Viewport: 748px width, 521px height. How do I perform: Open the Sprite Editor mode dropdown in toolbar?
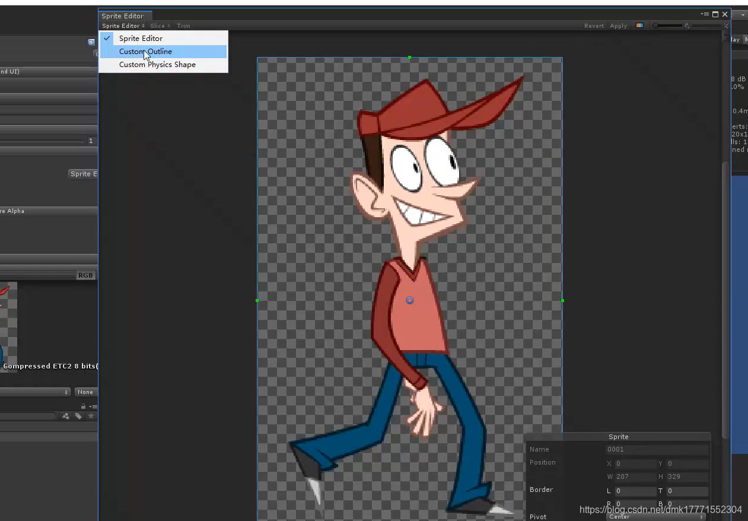tap(123, 26)
